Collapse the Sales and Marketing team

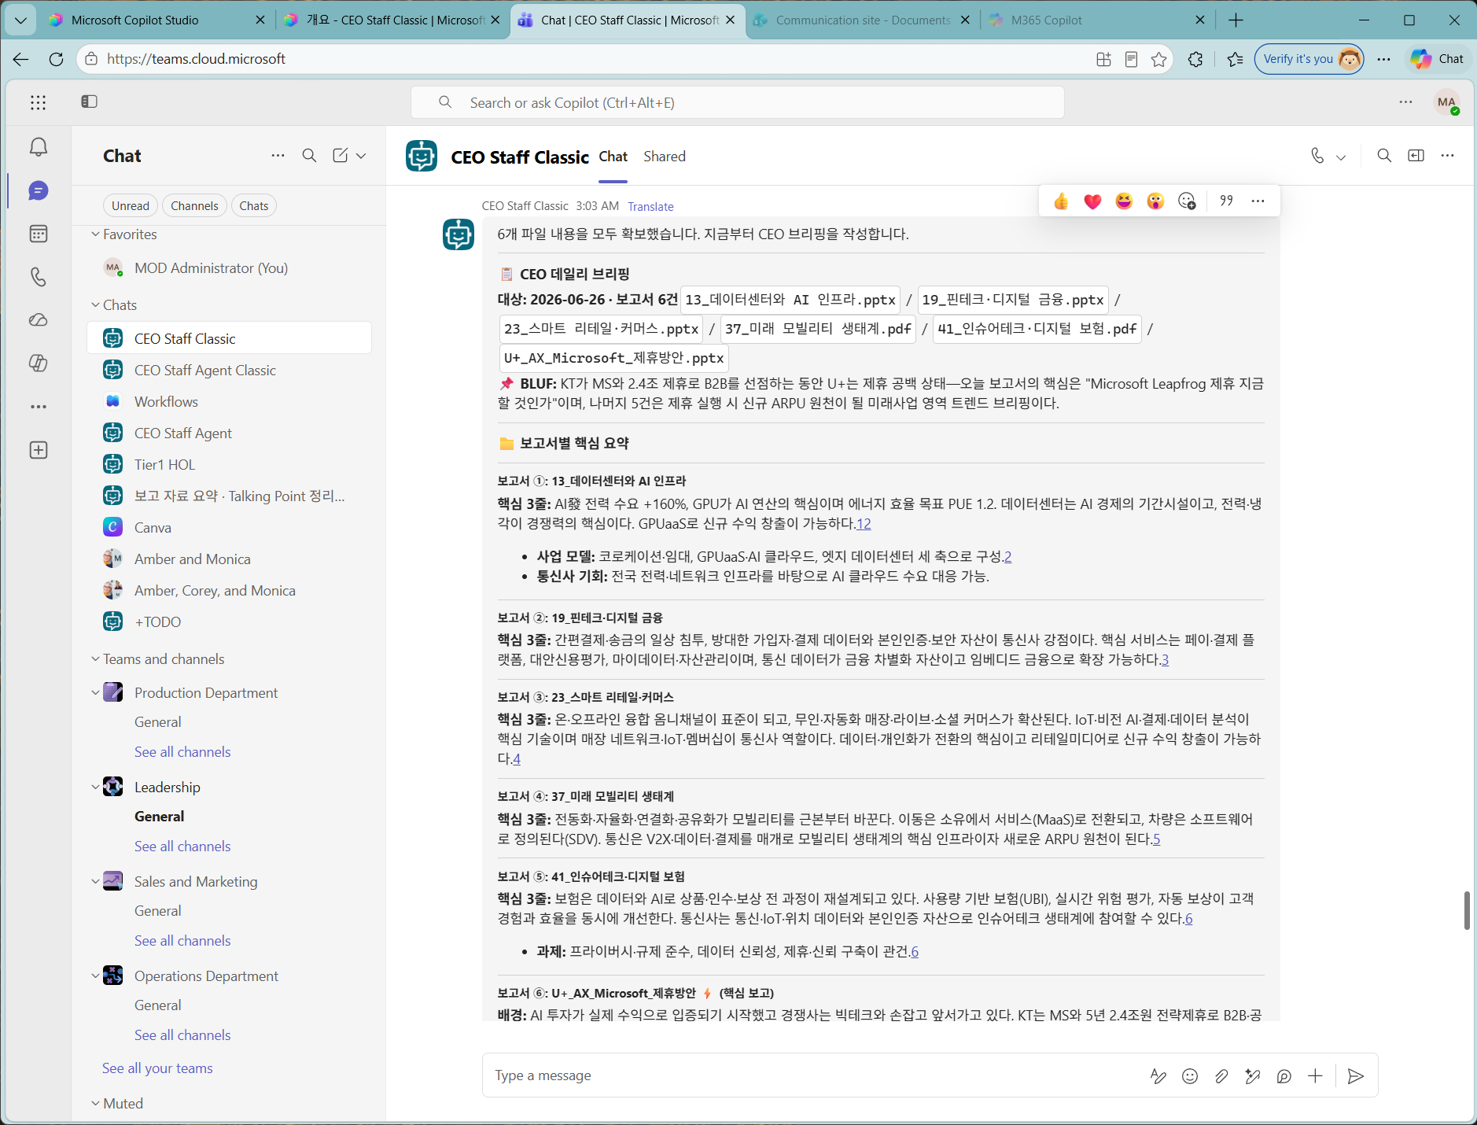[x=95, y=882]
